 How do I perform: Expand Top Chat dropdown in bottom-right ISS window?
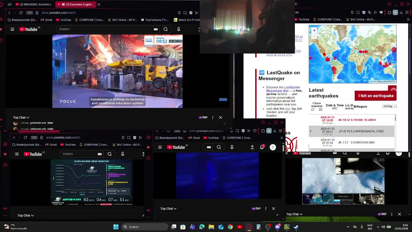click(294, 214)
